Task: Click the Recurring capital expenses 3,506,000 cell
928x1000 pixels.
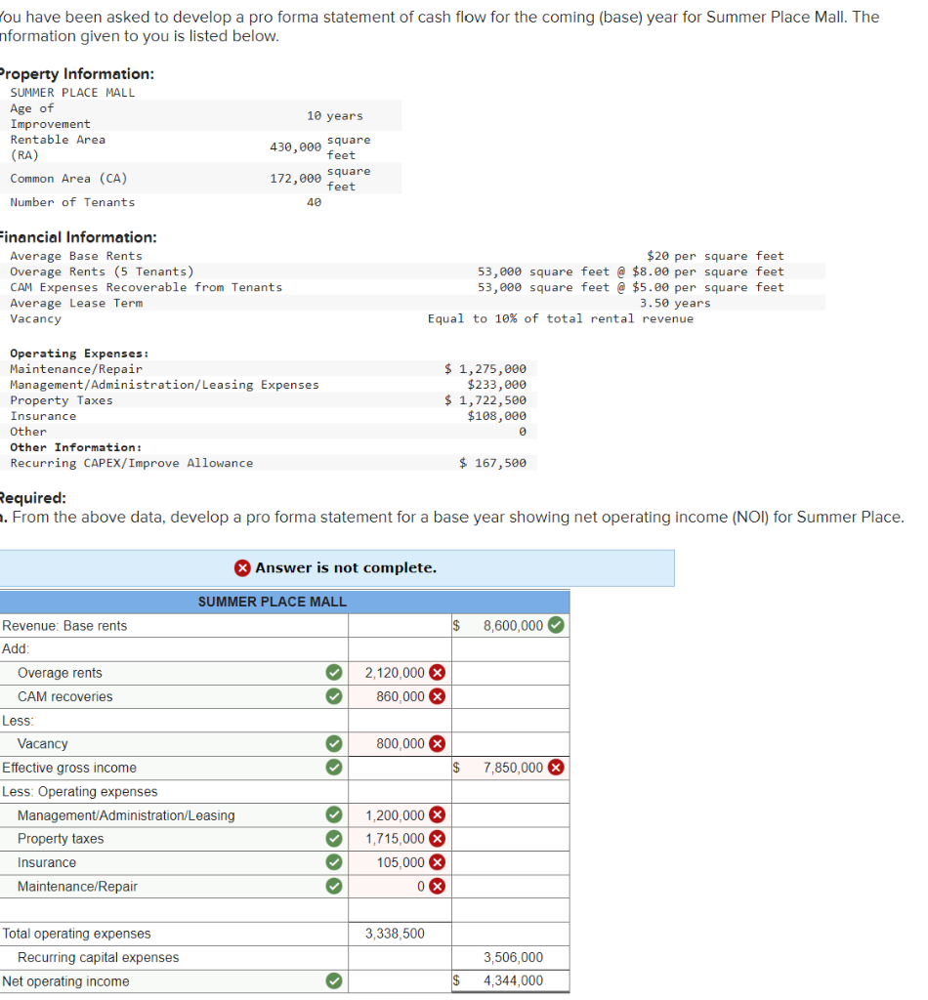Action: 510,957
